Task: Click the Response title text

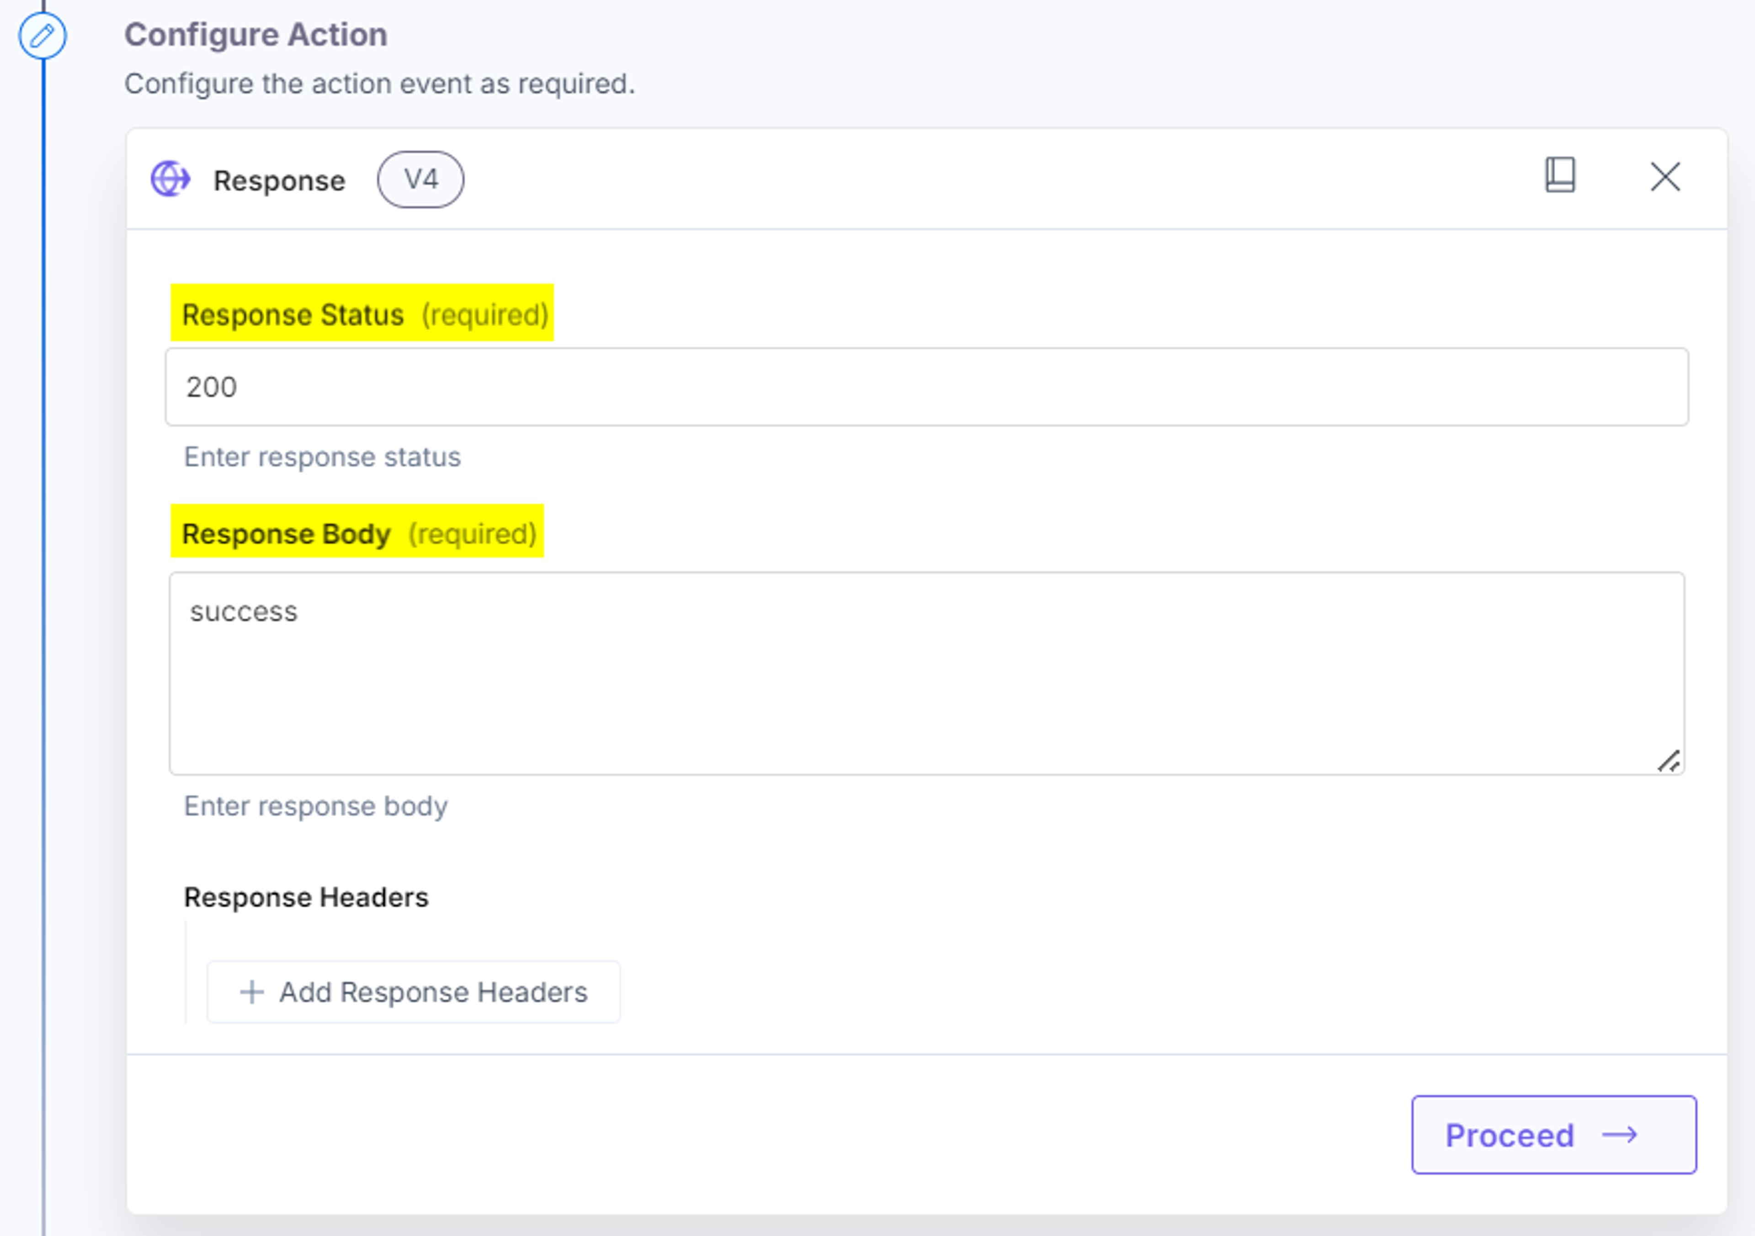Action: [279, 181]
